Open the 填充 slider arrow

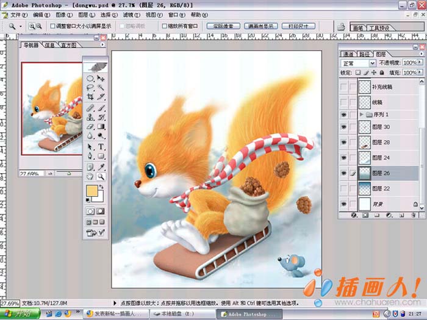[420, 73]
